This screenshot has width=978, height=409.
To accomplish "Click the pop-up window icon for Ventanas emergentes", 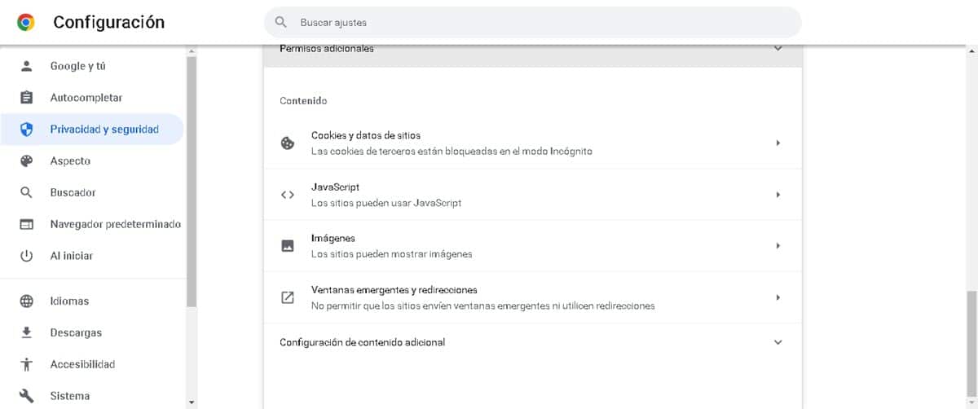I will pyautogui.click(x=287, y=297).
